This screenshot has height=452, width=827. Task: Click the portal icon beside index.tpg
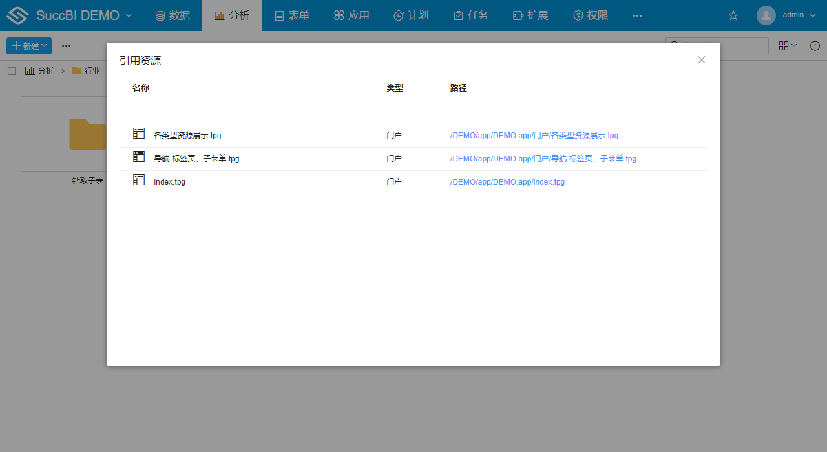point(139,180)
